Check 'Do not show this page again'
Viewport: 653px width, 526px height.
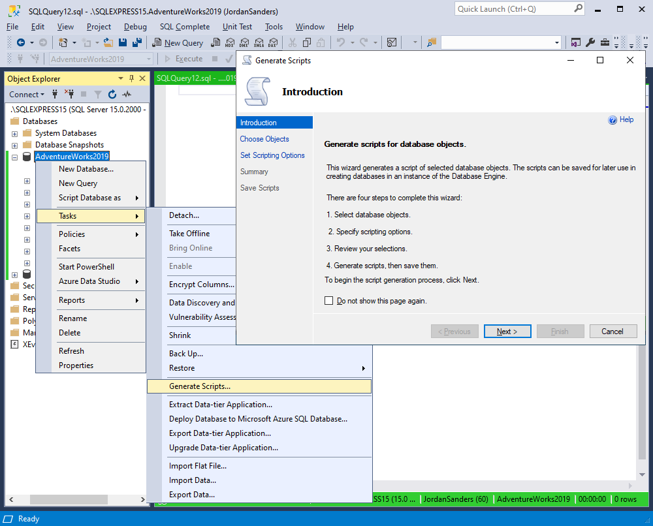[328, 300]
